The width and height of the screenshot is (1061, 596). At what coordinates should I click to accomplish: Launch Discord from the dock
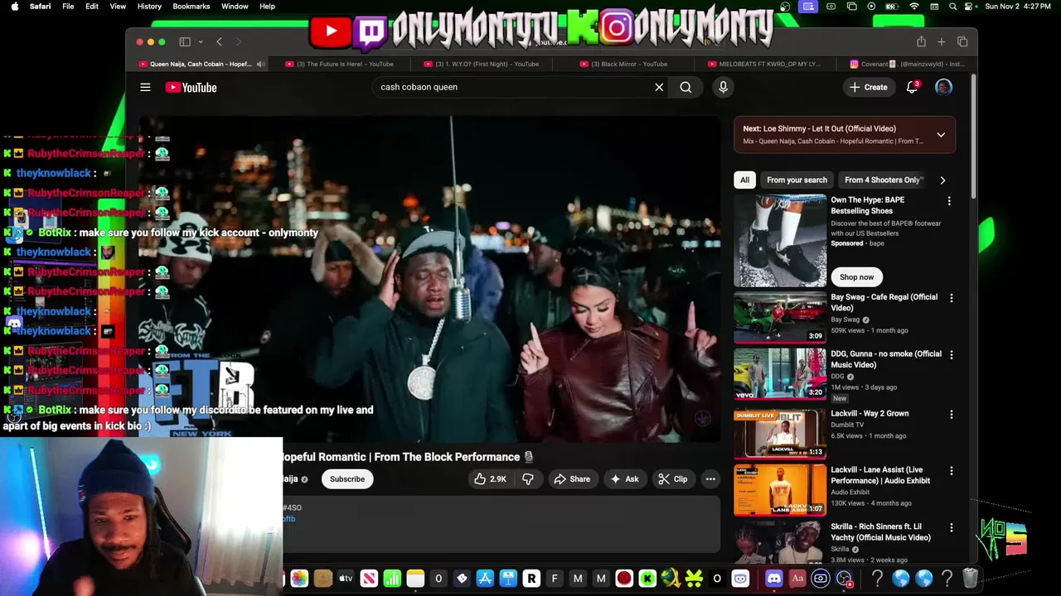774,579
